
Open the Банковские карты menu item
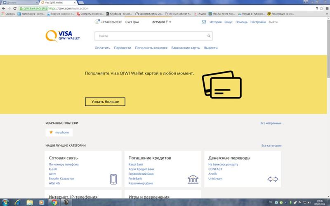tap(186, 48)
